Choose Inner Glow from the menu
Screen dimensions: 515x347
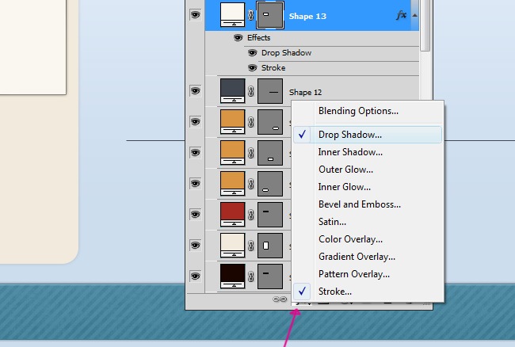tap(368, 187)
